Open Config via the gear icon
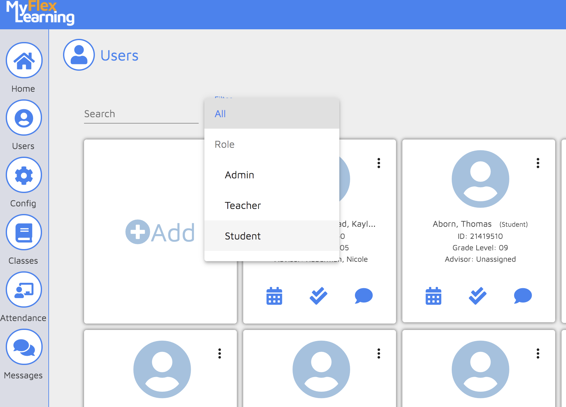This screenshot has width=566, height=407. point(24,175)
